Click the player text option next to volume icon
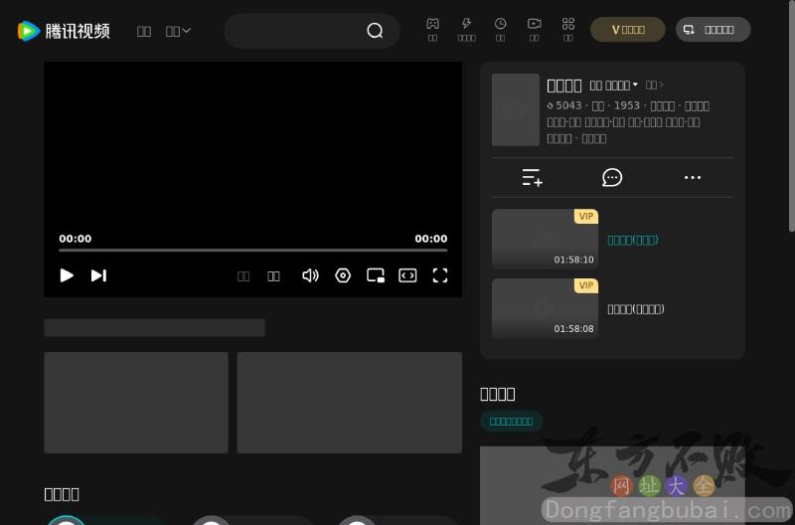The width and height of the screenshot is (795, 525). (x=273, y=276)
